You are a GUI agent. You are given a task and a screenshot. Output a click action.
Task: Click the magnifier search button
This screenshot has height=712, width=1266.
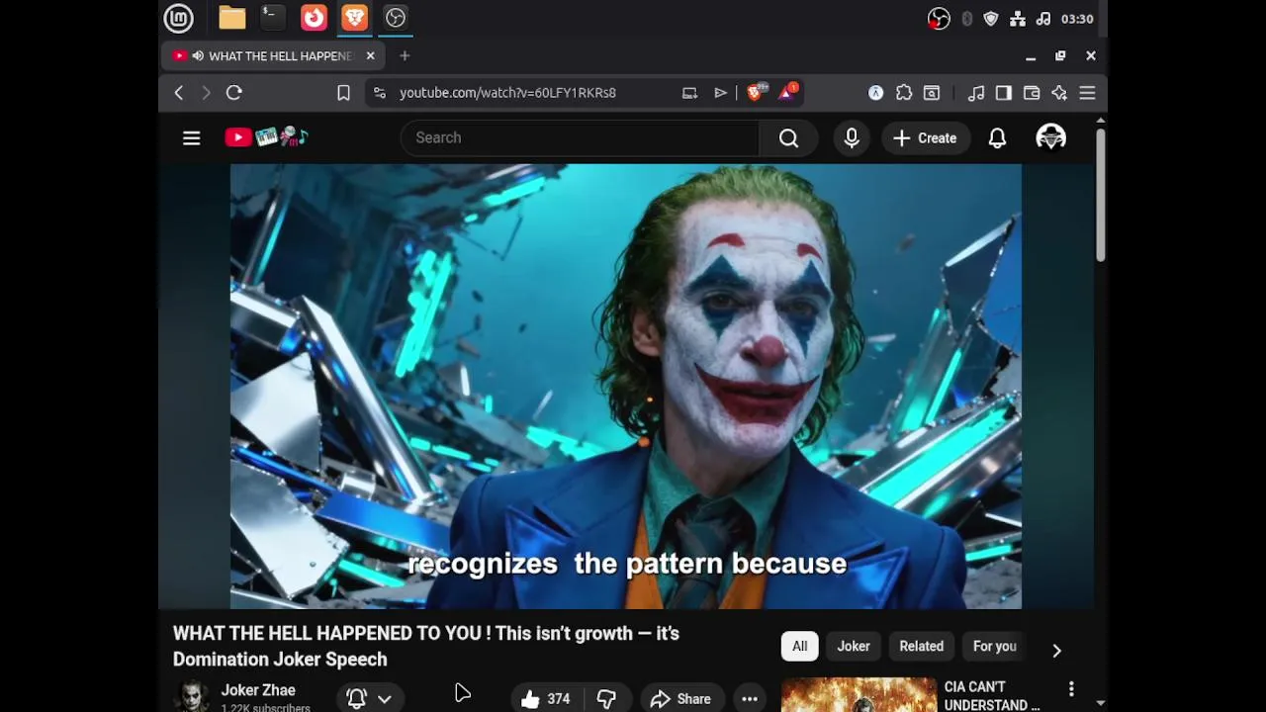788,138
